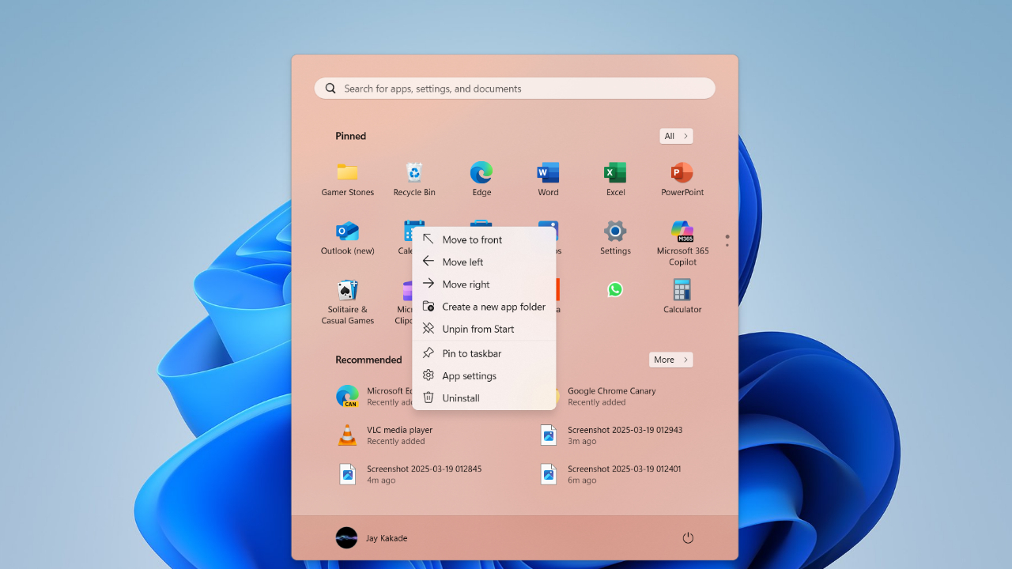Open Solitaire & Casual Games
Viewport: 1012px width, 569px height.
[x=347, y=301]
